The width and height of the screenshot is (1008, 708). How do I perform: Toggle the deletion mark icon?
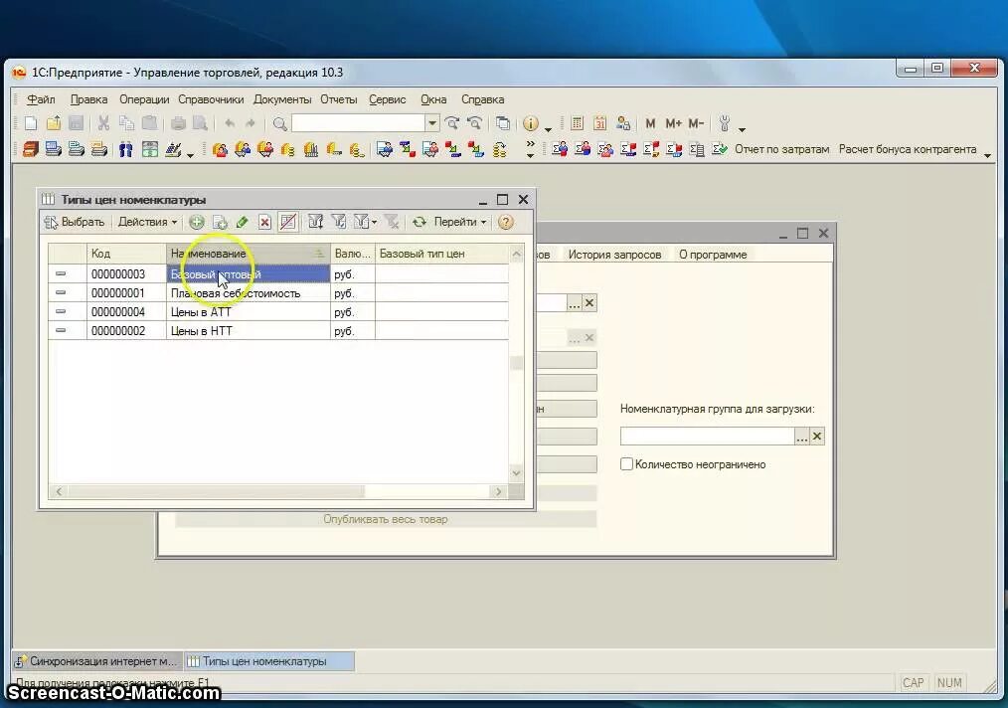(x=287, y=222)
